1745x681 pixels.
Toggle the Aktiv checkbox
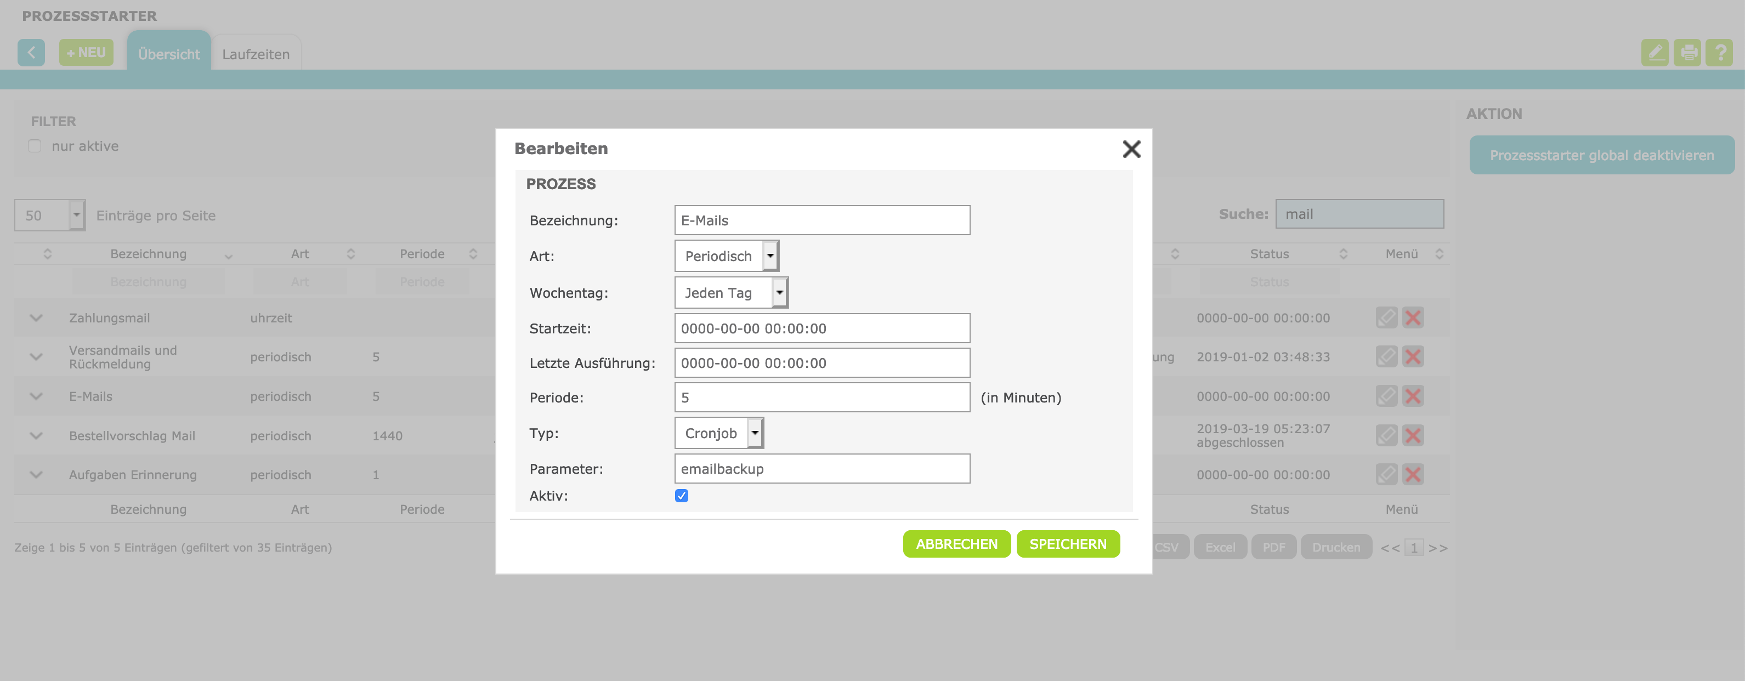pos(682,496)
